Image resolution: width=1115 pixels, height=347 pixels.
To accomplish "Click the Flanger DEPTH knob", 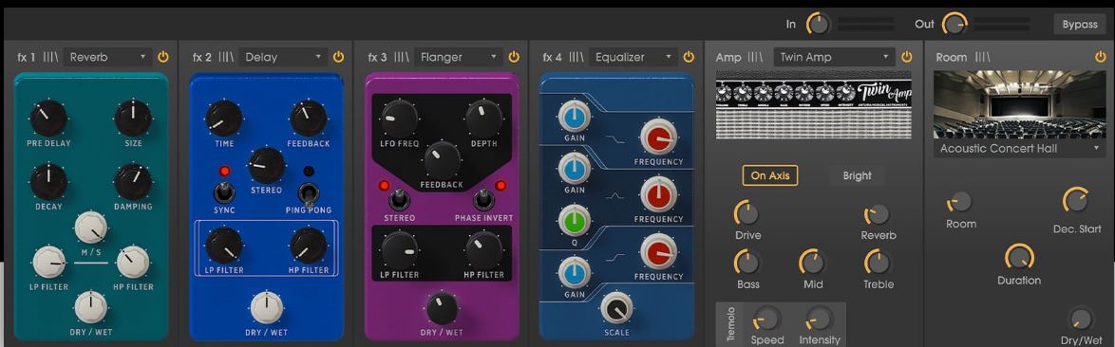I will click(x=484, y=119).
